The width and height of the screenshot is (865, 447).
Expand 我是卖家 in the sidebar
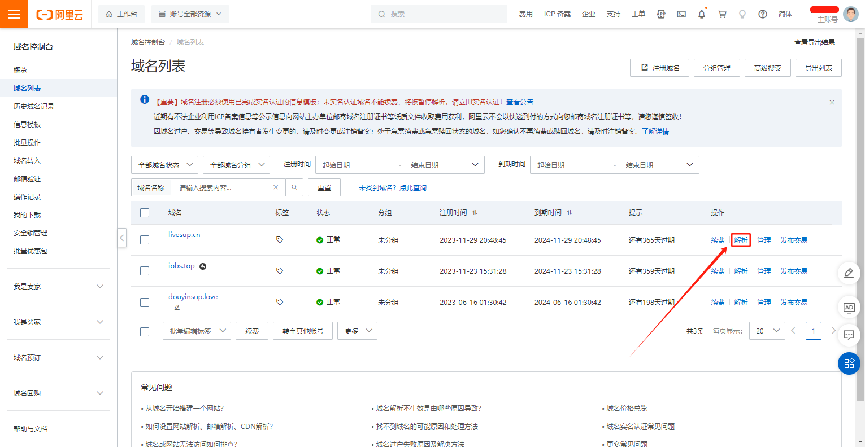(58, 286)
